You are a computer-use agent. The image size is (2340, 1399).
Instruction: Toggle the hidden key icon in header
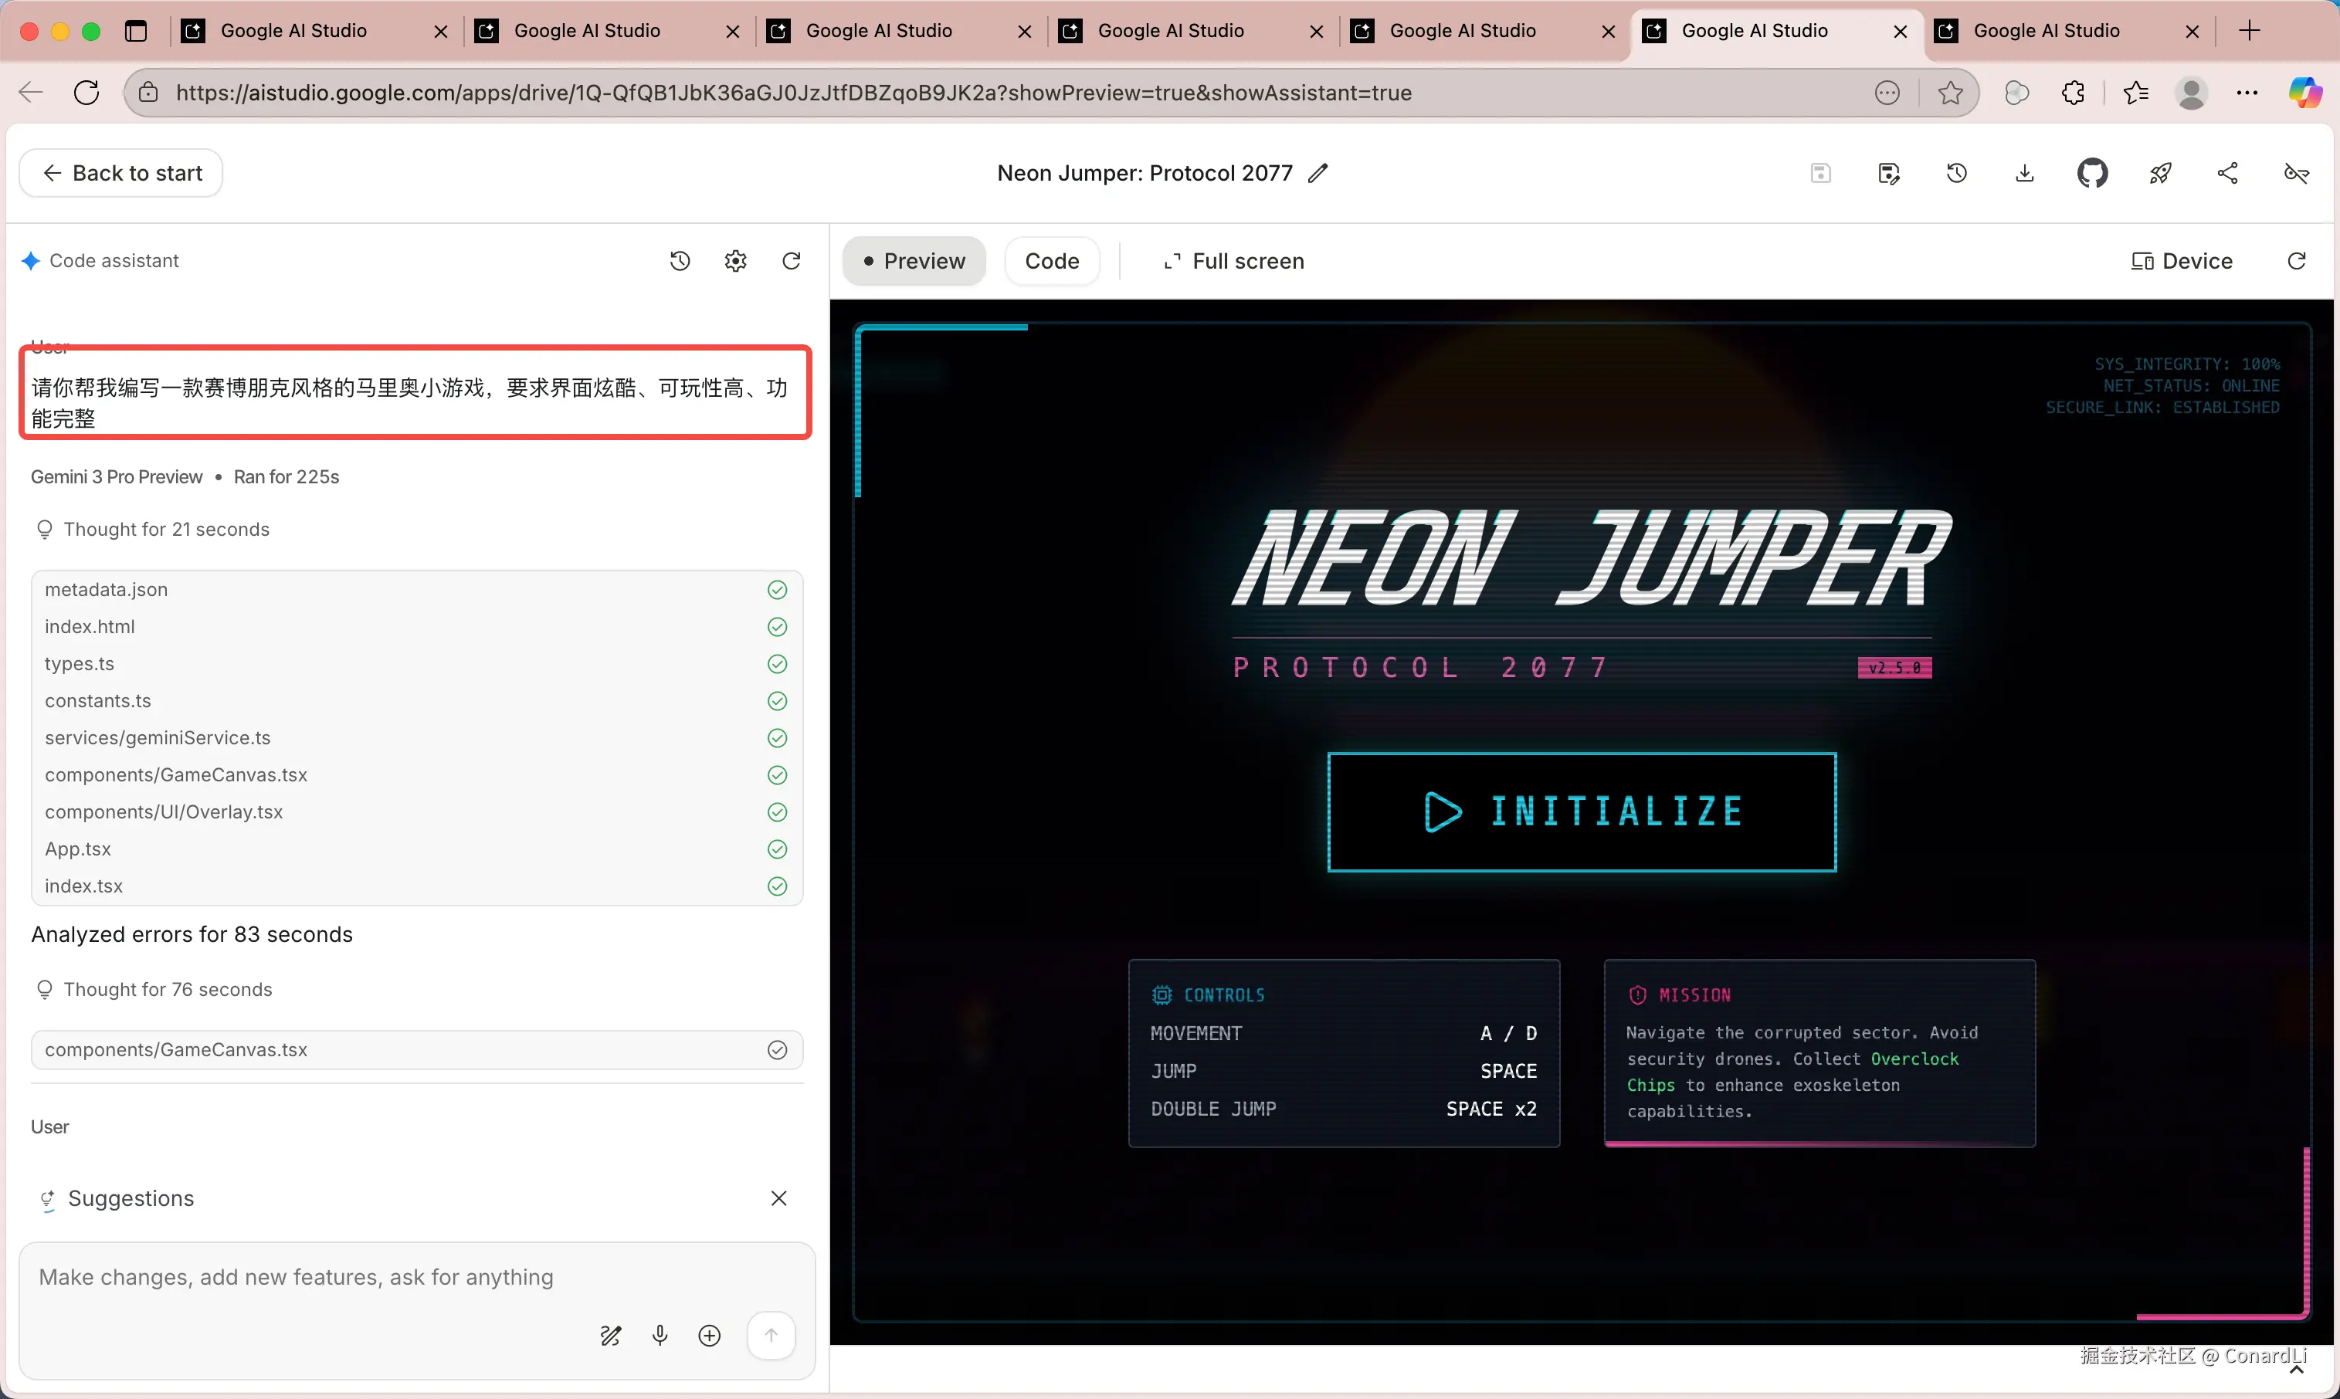tap(2296, 174)
